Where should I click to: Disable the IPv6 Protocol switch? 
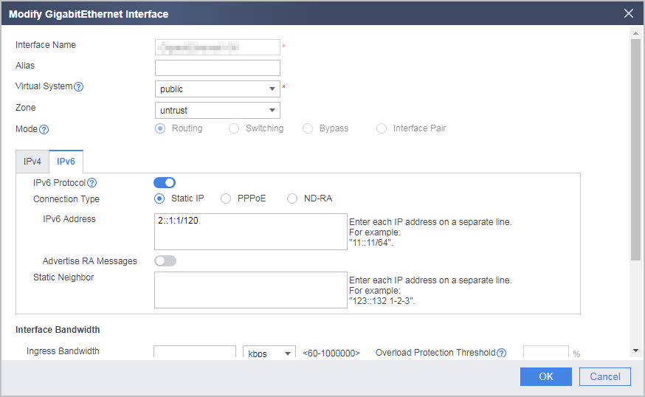(x=165, y=183)
